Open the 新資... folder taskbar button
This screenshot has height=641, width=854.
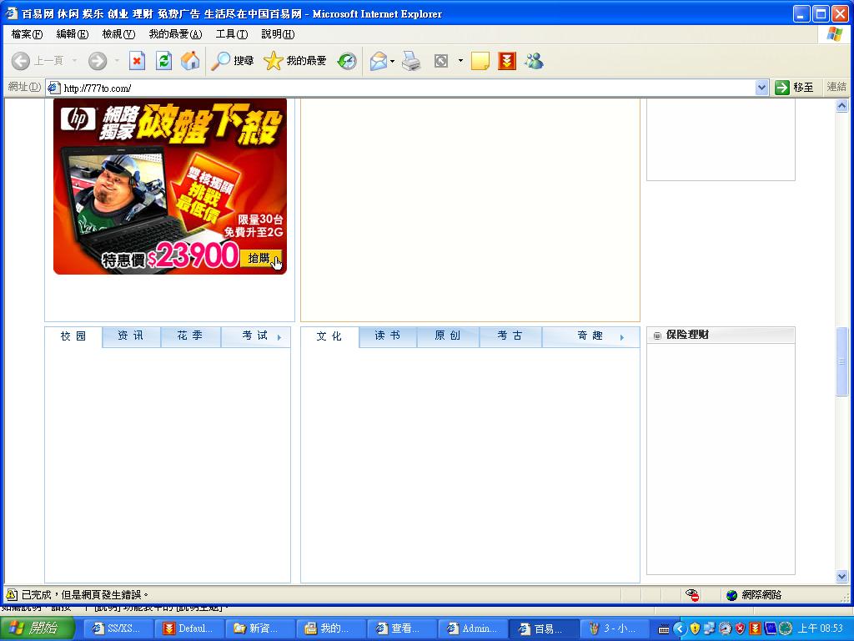coord(259,628)
